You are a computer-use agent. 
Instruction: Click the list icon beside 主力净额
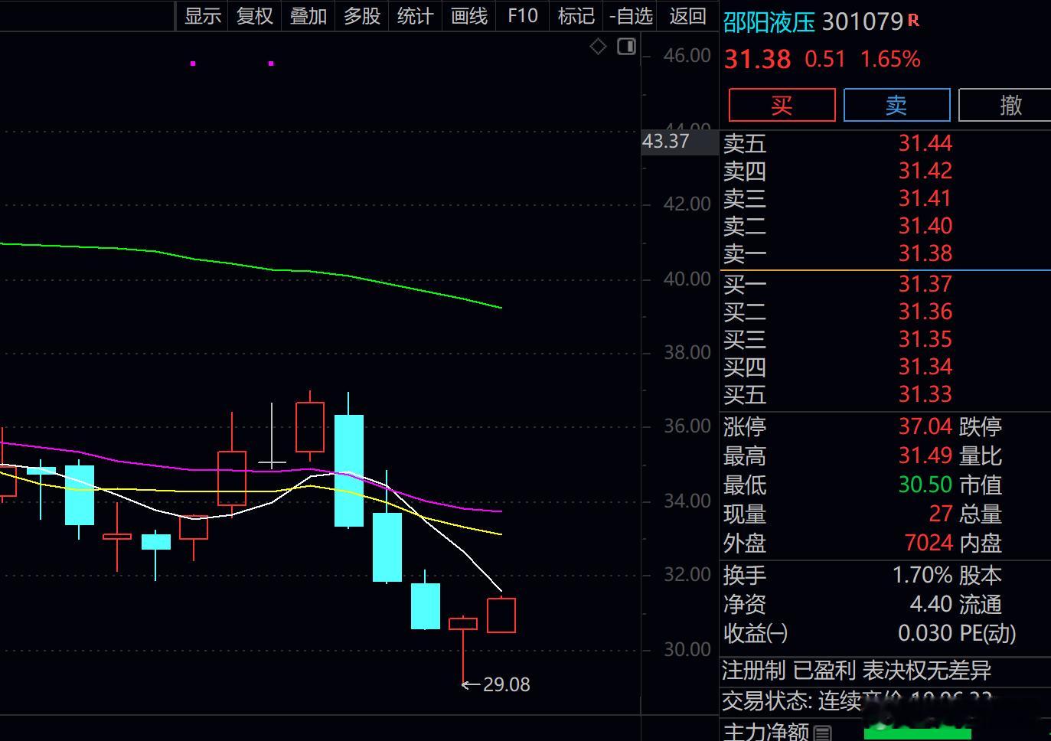(823, 733)
